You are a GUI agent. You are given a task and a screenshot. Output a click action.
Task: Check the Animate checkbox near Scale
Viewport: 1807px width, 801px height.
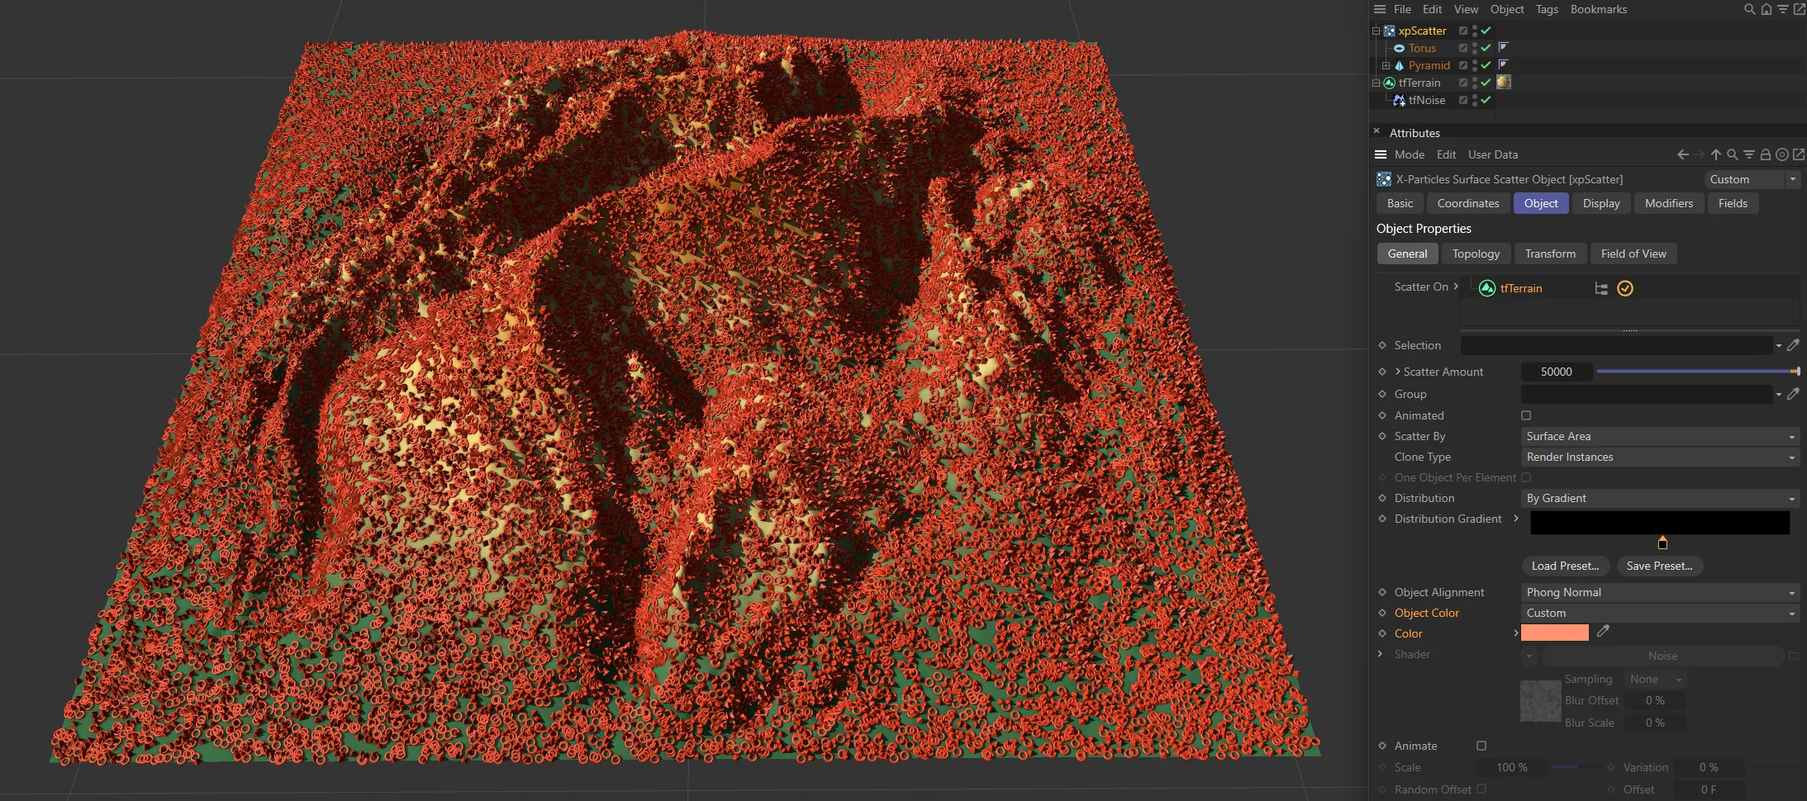tap(1481, 746)
